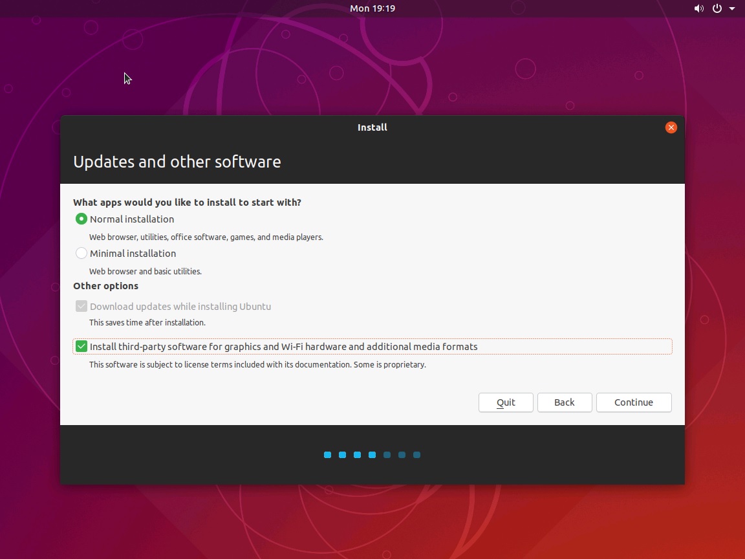Click the power icon in top bar
The image size is (745, 559).
(717, 8)
